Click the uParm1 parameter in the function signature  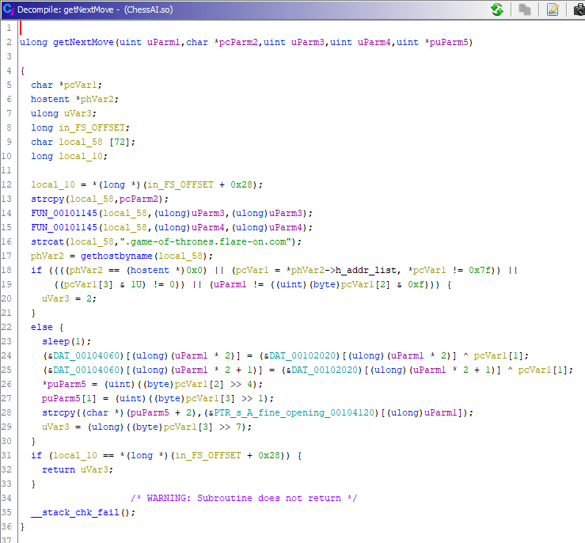coord(163,42)
